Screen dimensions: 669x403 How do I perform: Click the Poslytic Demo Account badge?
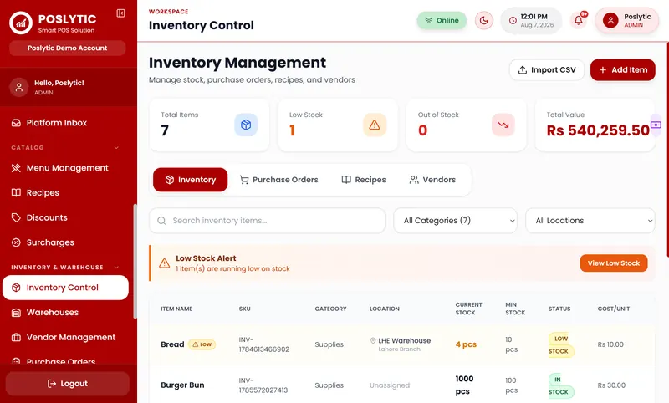pos(68,48)
